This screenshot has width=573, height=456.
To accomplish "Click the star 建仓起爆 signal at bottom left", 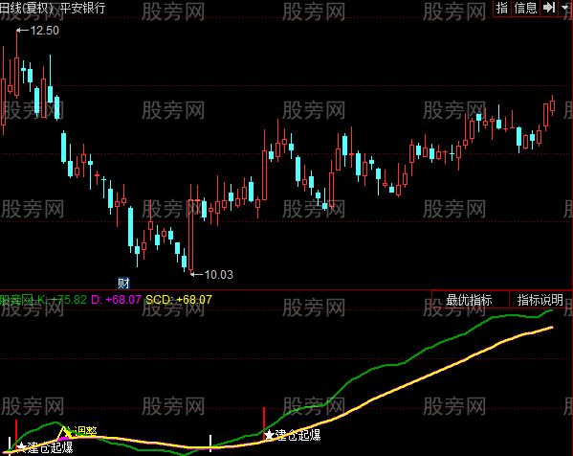I will click(x=45, y=447).
